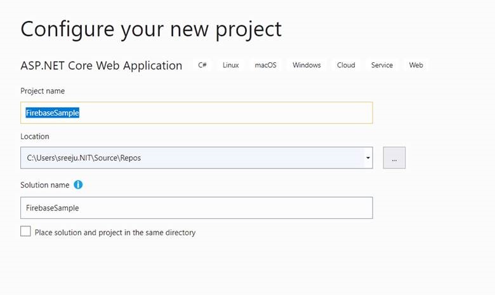Click the Configure your new project title
Screen dimensions: 495x295
(x=151, y=29)
